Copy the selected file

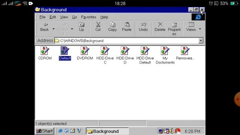click(x=112, y=27)
